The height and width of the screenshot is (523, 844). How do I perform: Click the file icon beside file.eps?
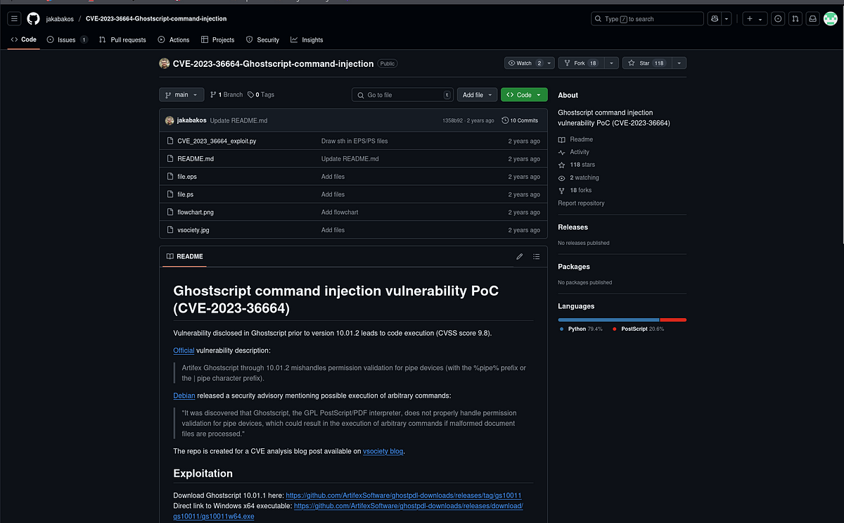pos(170,177)
